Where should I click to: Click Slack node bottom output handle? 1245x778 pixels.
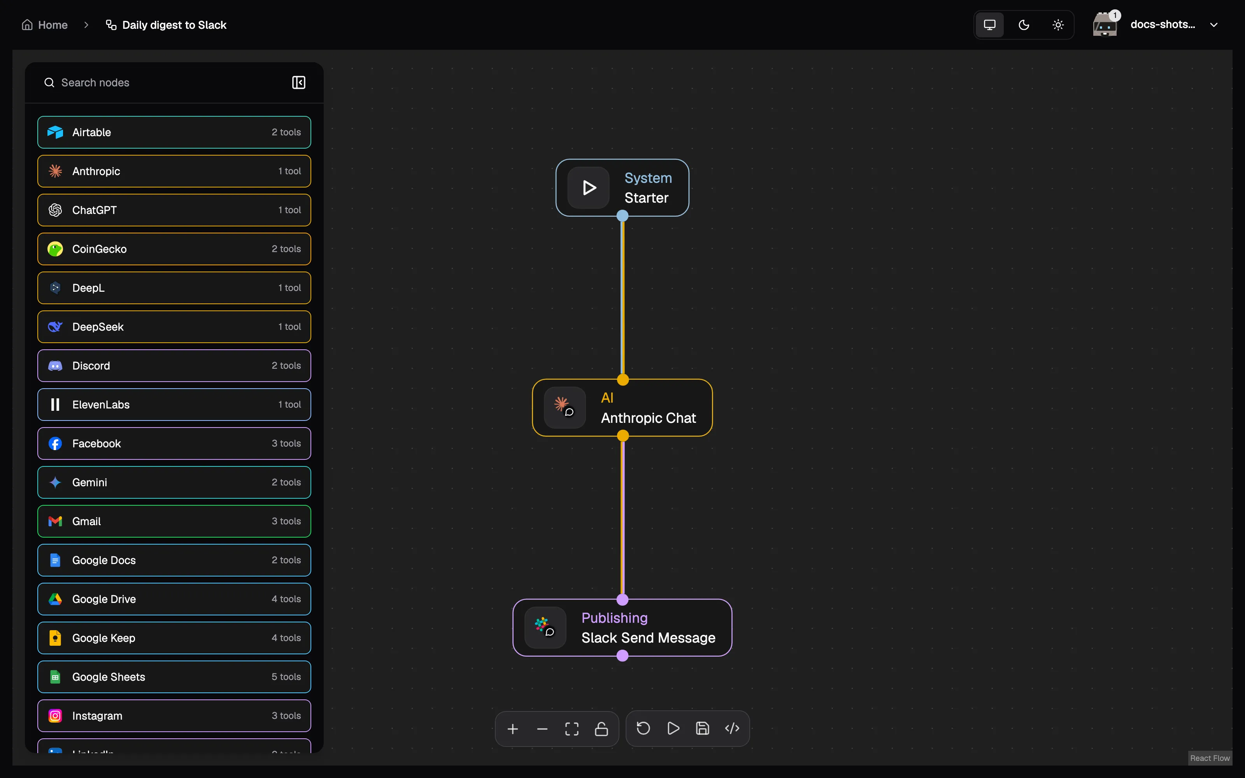[x=622, y=655]
